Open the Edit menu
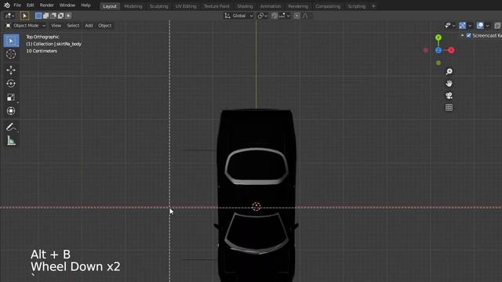Screen dimensions: 502x282 (x=30, y=5)
